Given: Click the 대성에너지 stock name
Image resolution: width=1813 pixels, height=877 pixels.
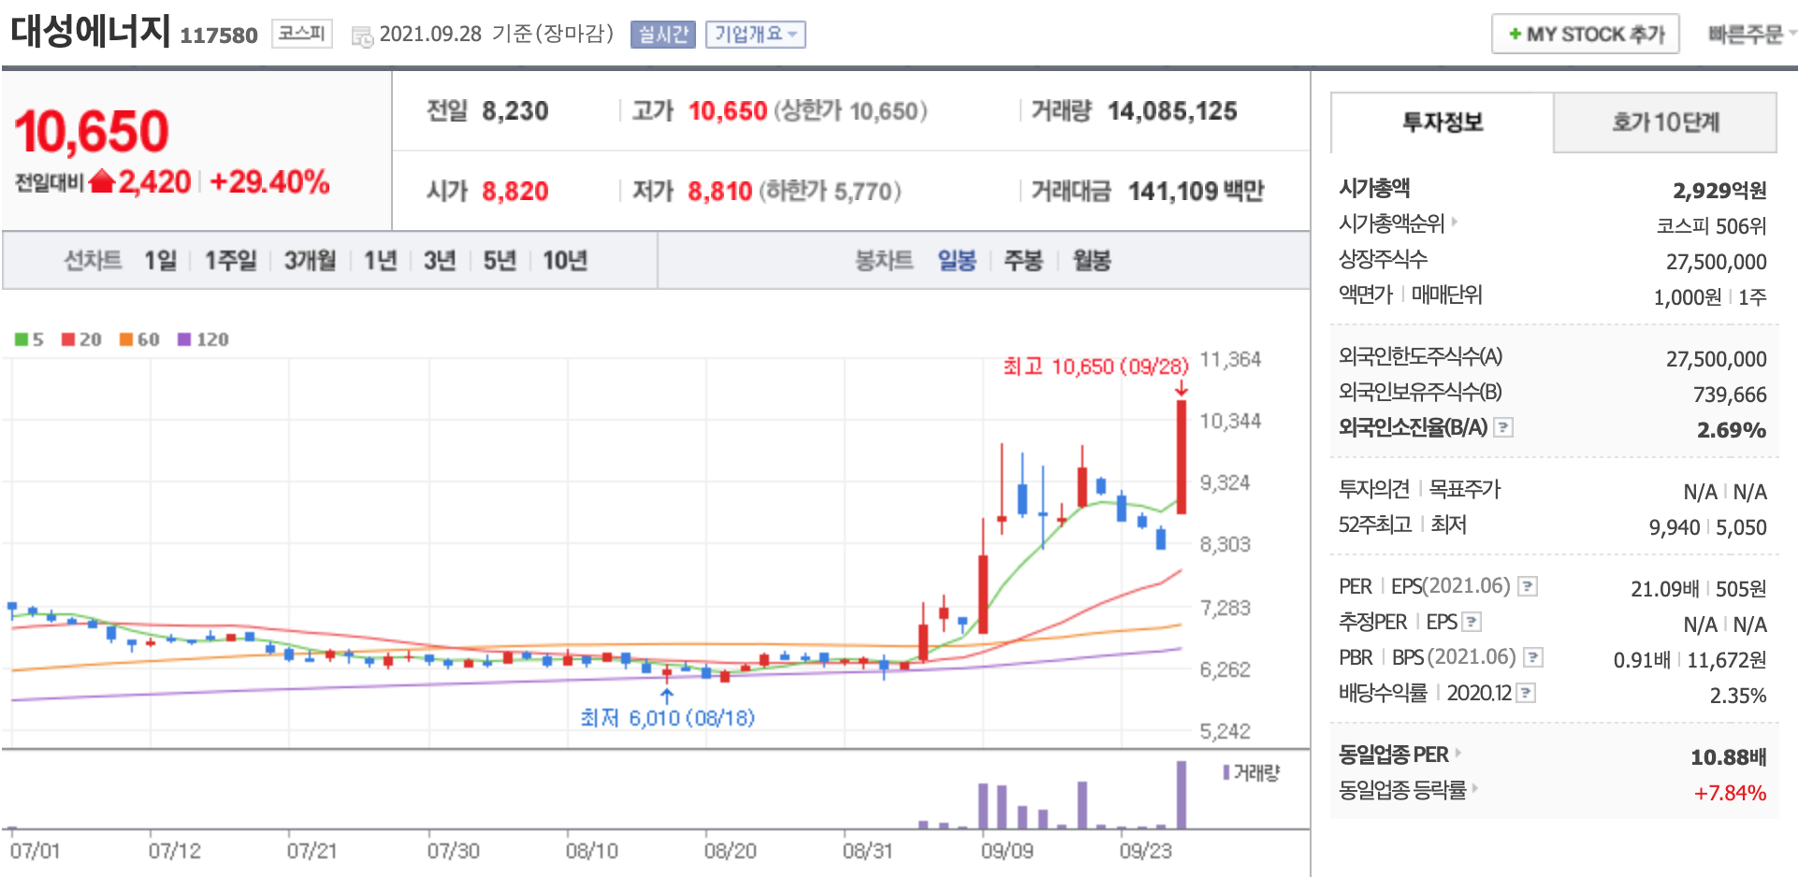Looking at the screenshot, I should [x=90, y=32].
